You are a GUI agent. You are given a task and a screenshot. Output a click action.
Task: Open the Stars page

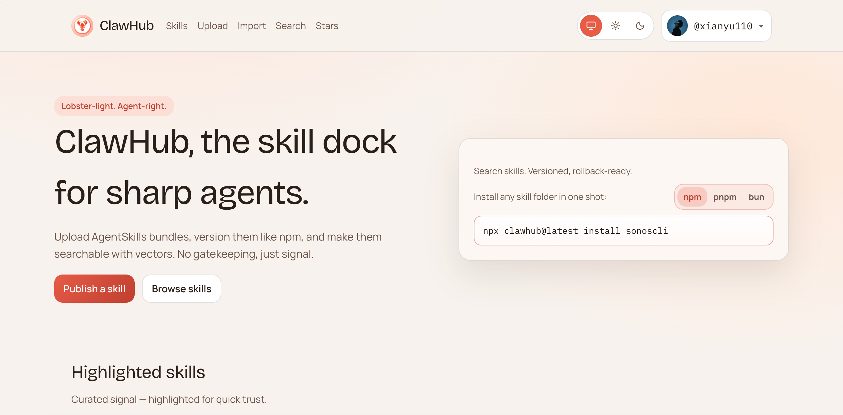coord(327,26)
